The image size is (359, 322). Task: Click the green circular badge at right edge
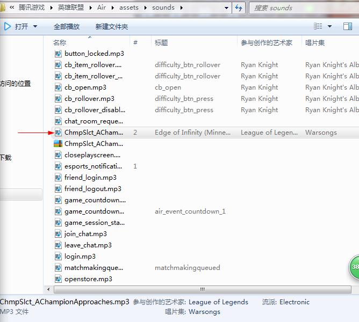[354, 267]
